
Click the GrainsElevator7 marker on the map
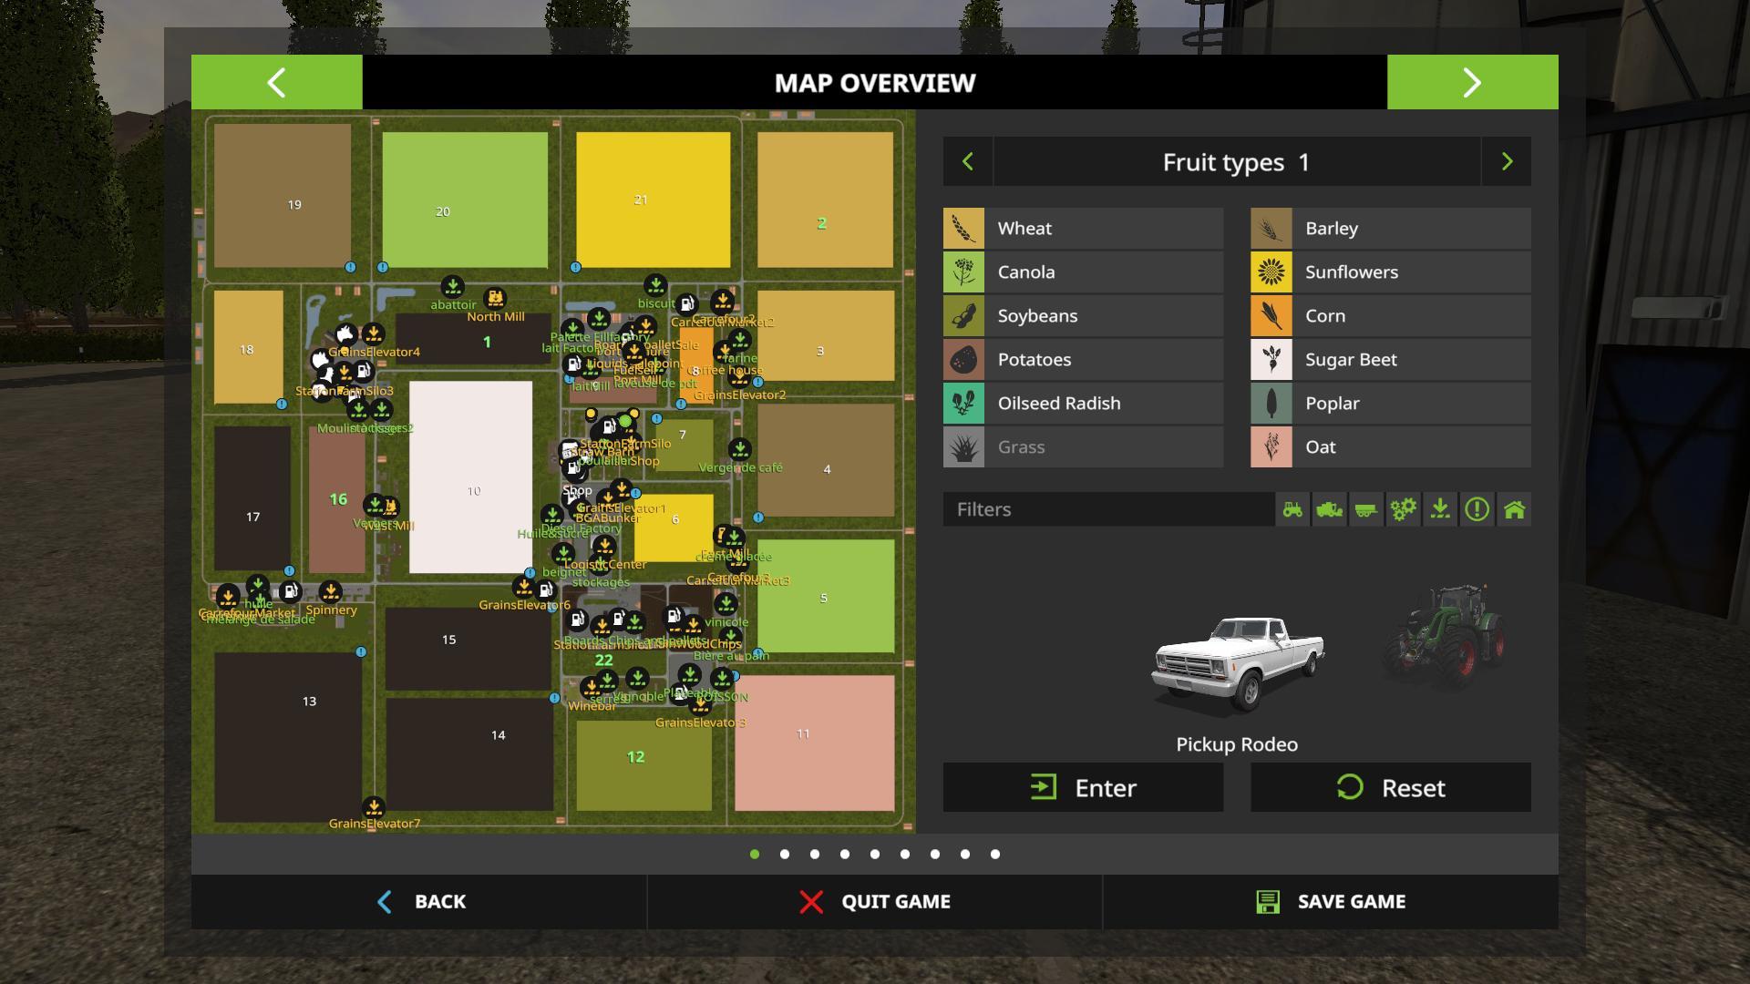[374, 807]
